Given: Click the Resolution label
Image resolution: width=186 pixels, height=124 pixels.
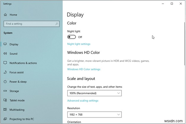Looking at the screenshot, I should pyautogui.click(x=74, y=108).
